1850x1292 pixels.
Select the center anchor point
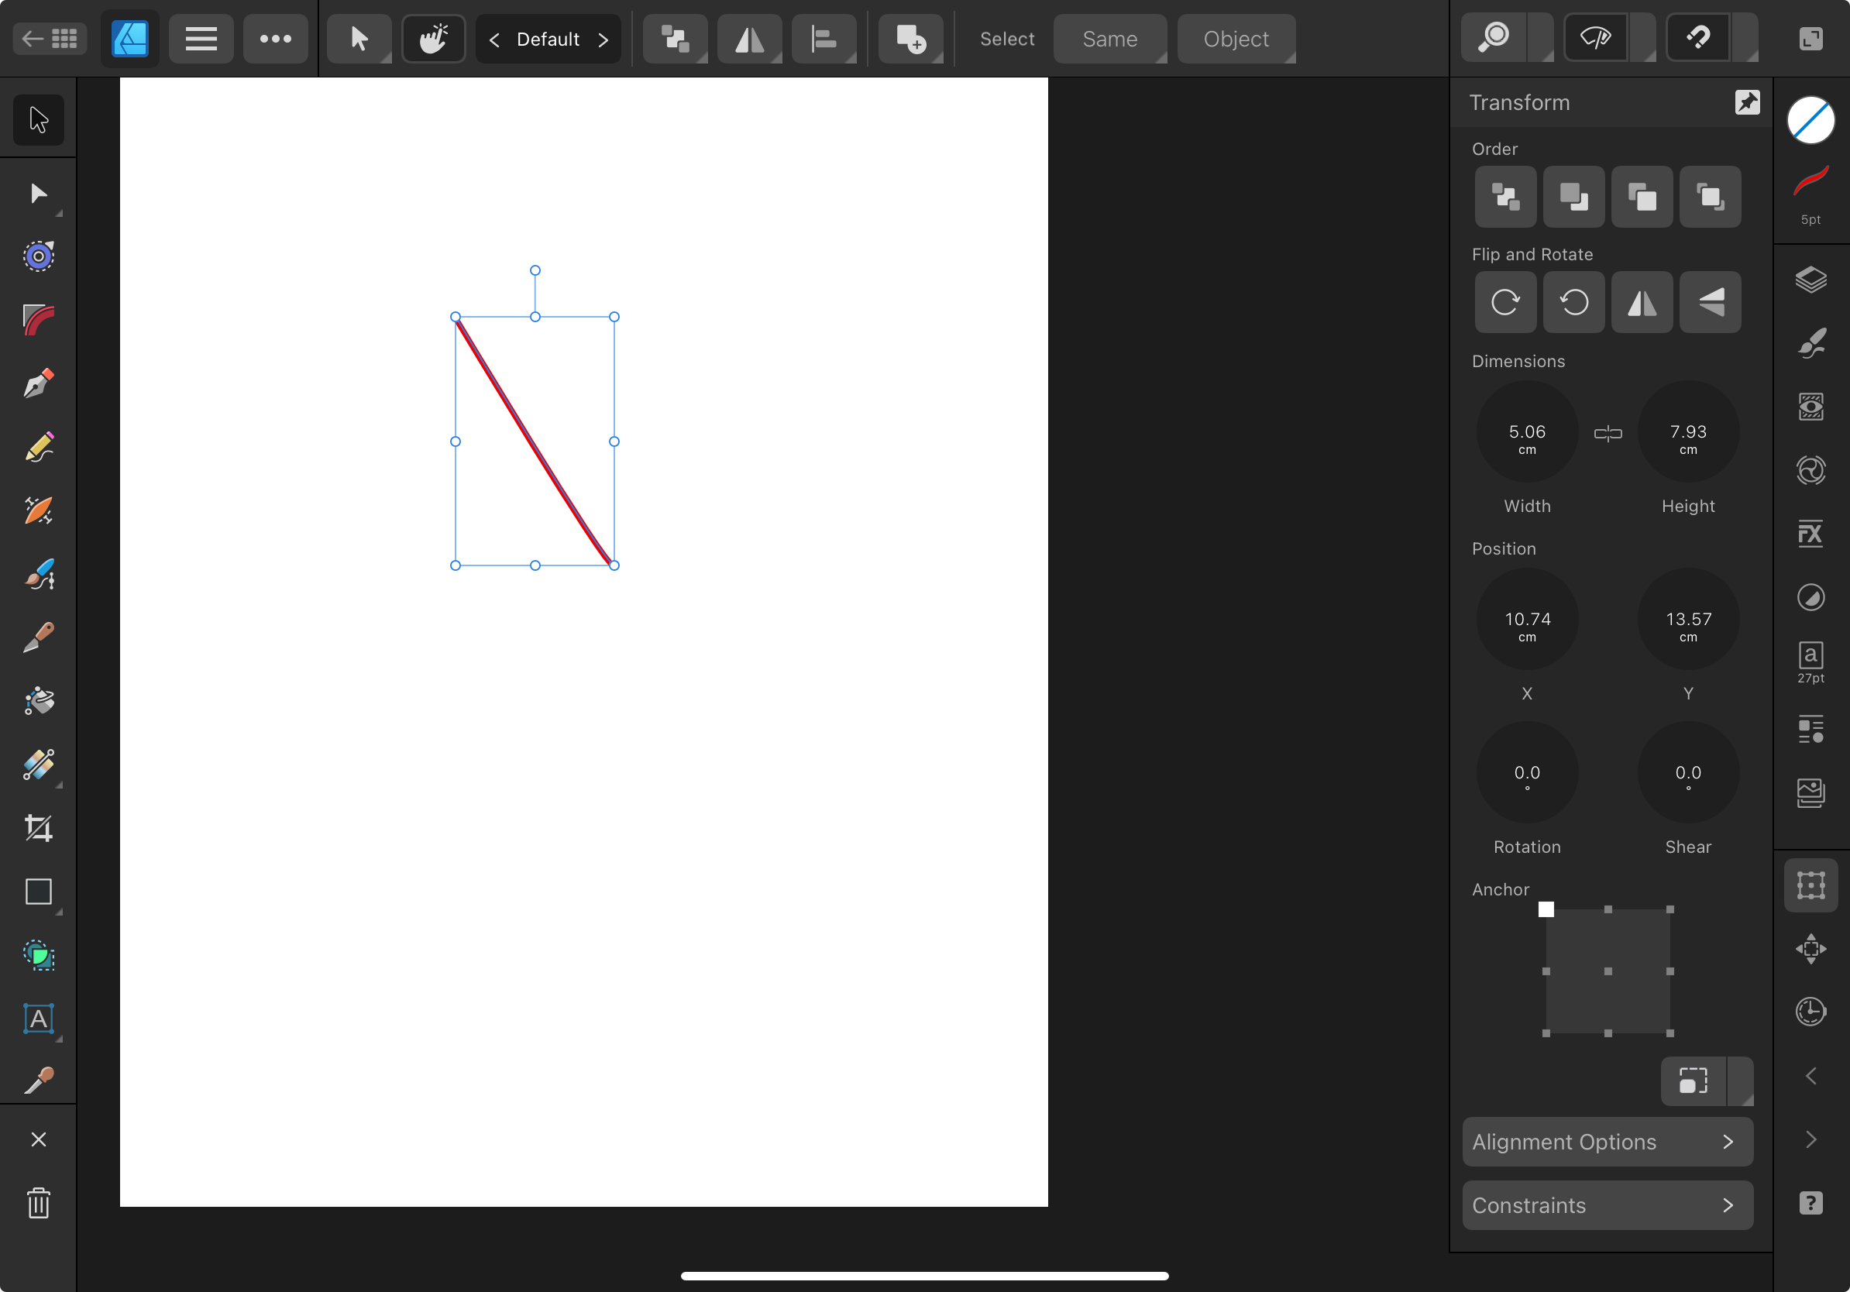point(1608,971)
